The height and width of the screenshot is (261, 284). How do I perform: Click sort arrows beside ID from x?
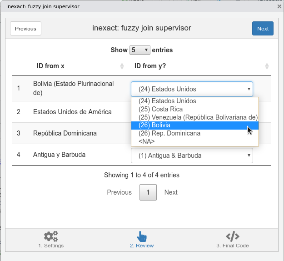pyautogui.click(x=122, y=66)
